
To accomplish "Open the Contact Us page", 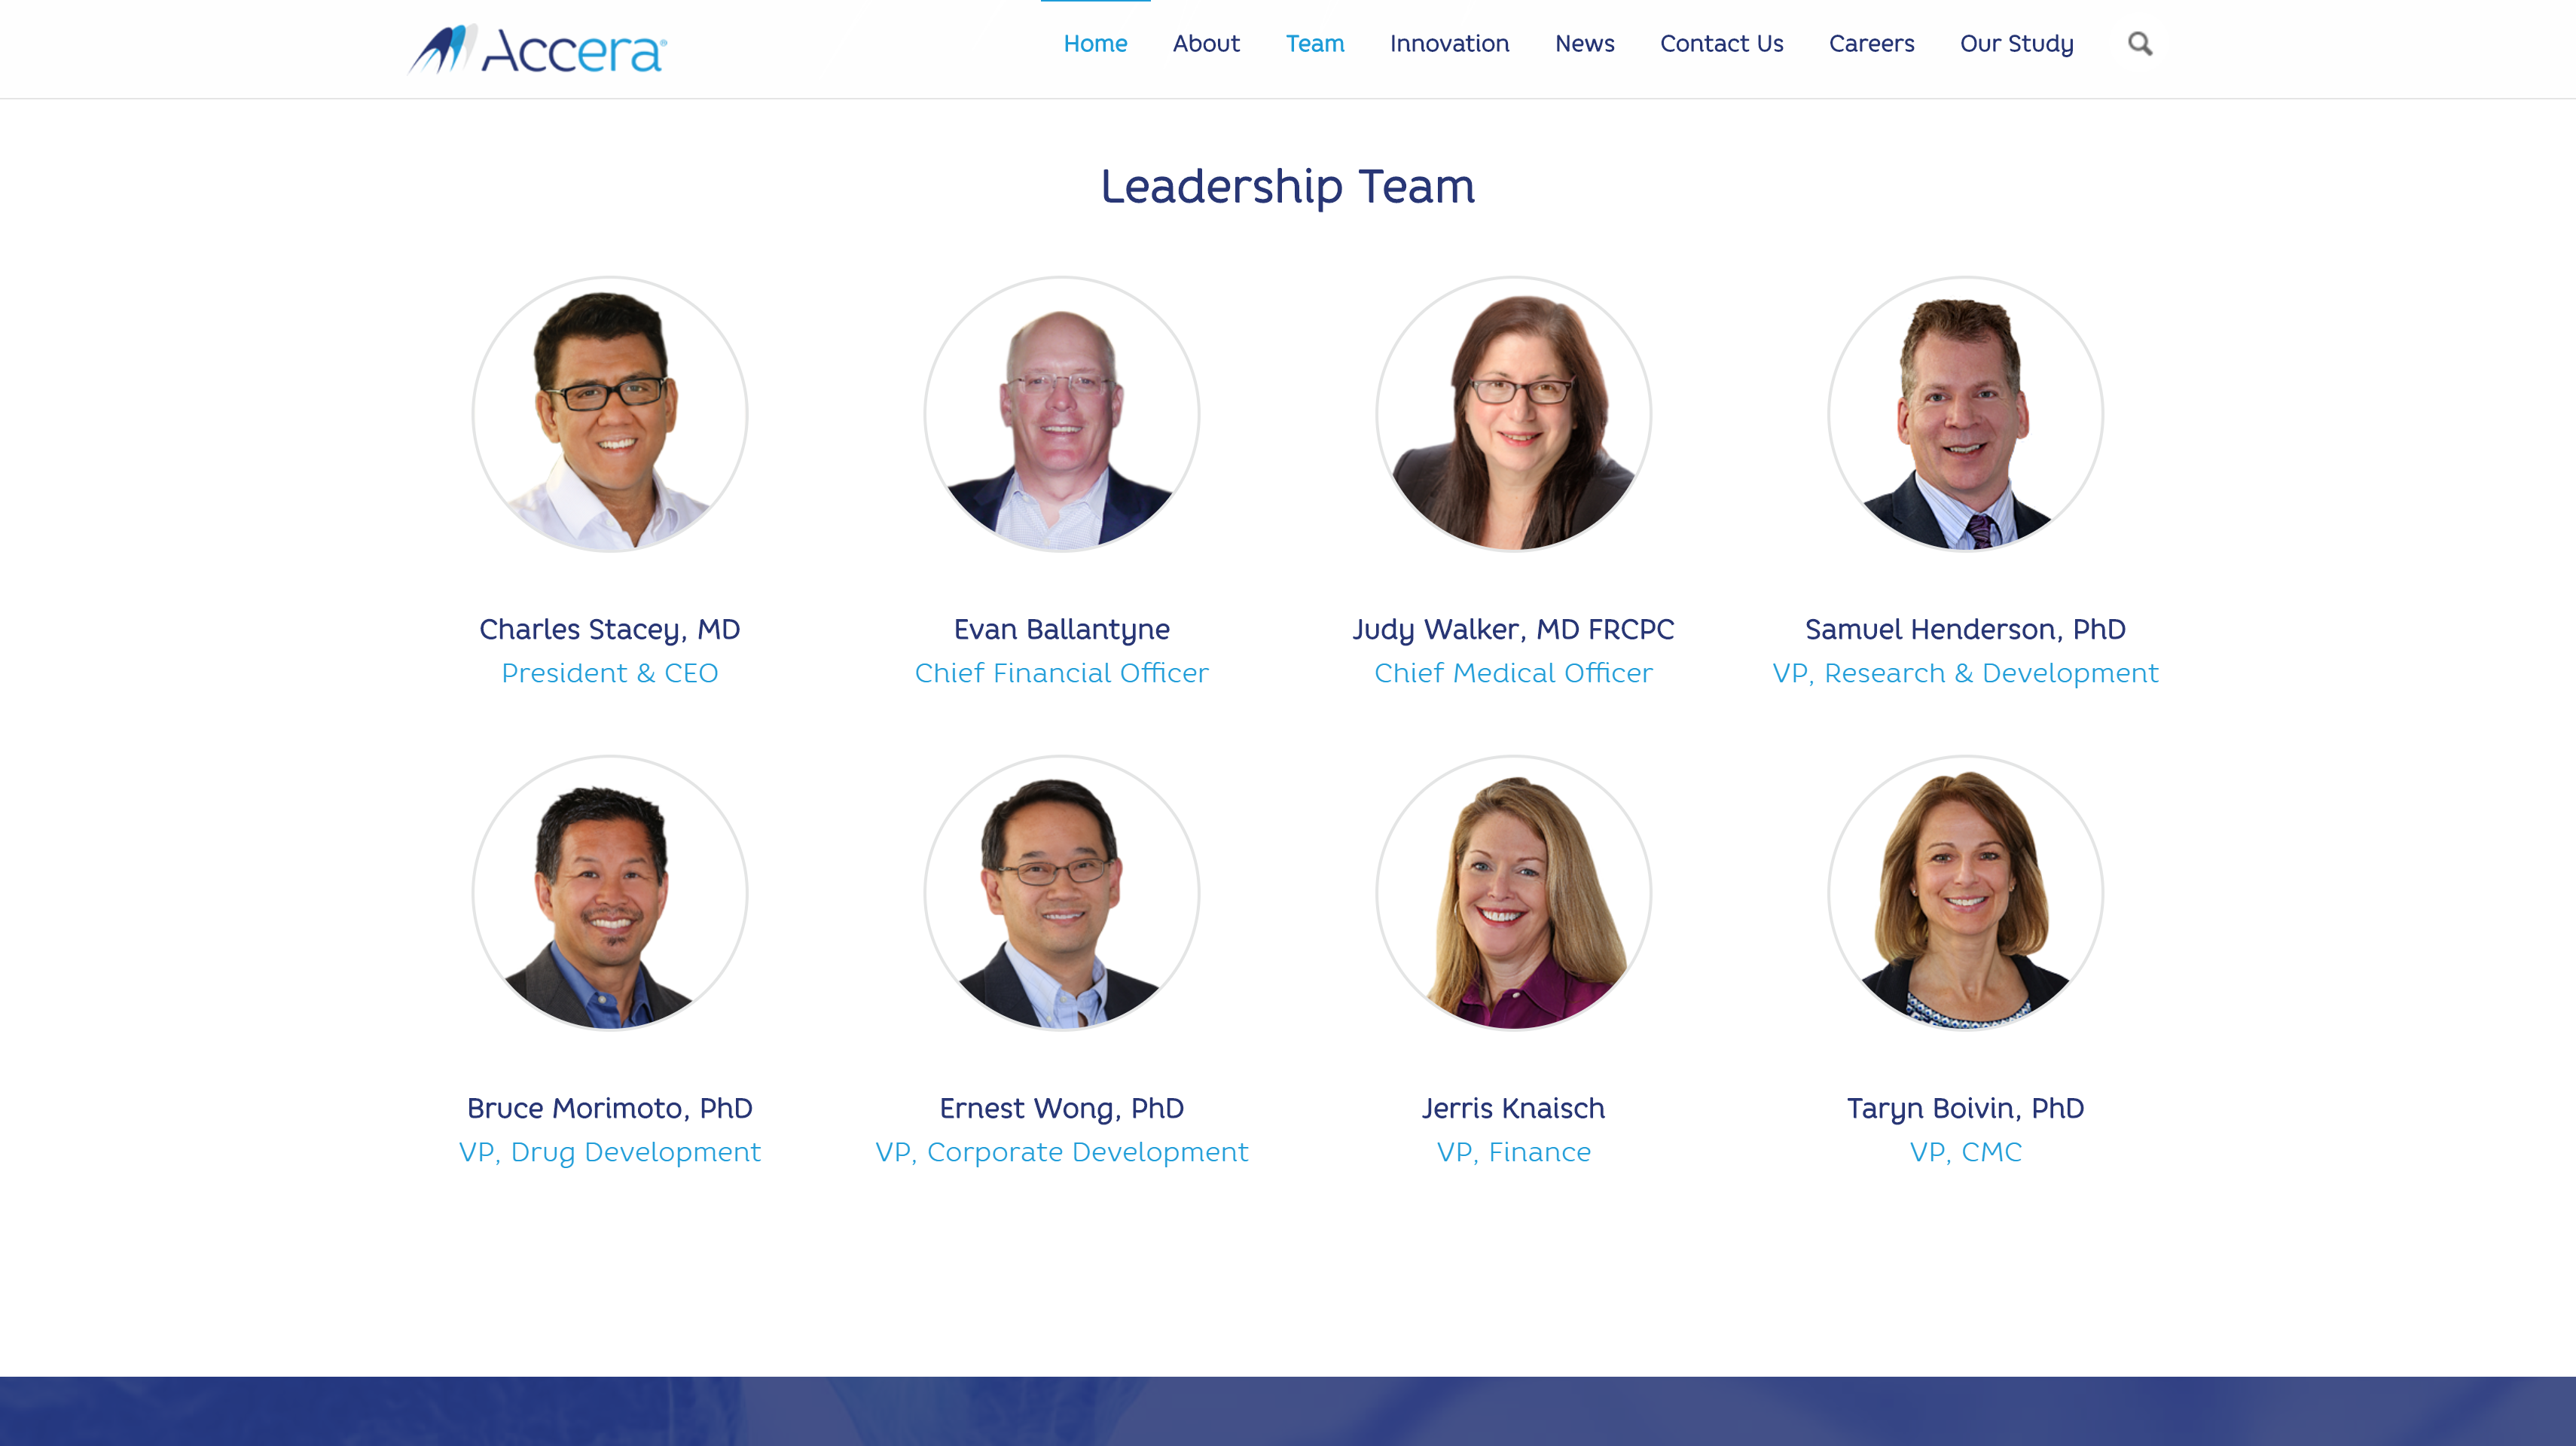I will [1721, 44].
